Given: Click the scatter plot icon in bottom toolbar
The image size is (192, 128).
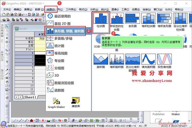Looking at the screenshot, I should (21, 121).
